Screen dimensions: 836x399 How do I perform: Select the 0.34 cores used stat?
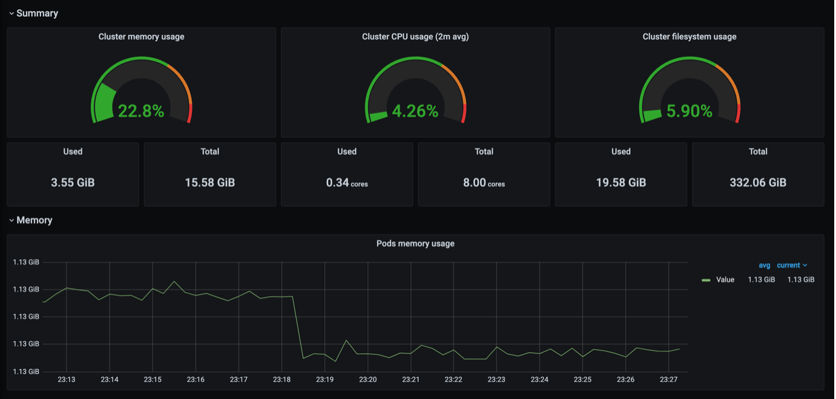coord(347,183)
